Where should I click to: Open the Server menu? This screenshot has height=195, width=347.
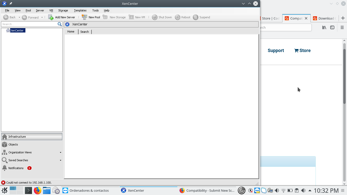pyautogui.click(x=40, y=10)
